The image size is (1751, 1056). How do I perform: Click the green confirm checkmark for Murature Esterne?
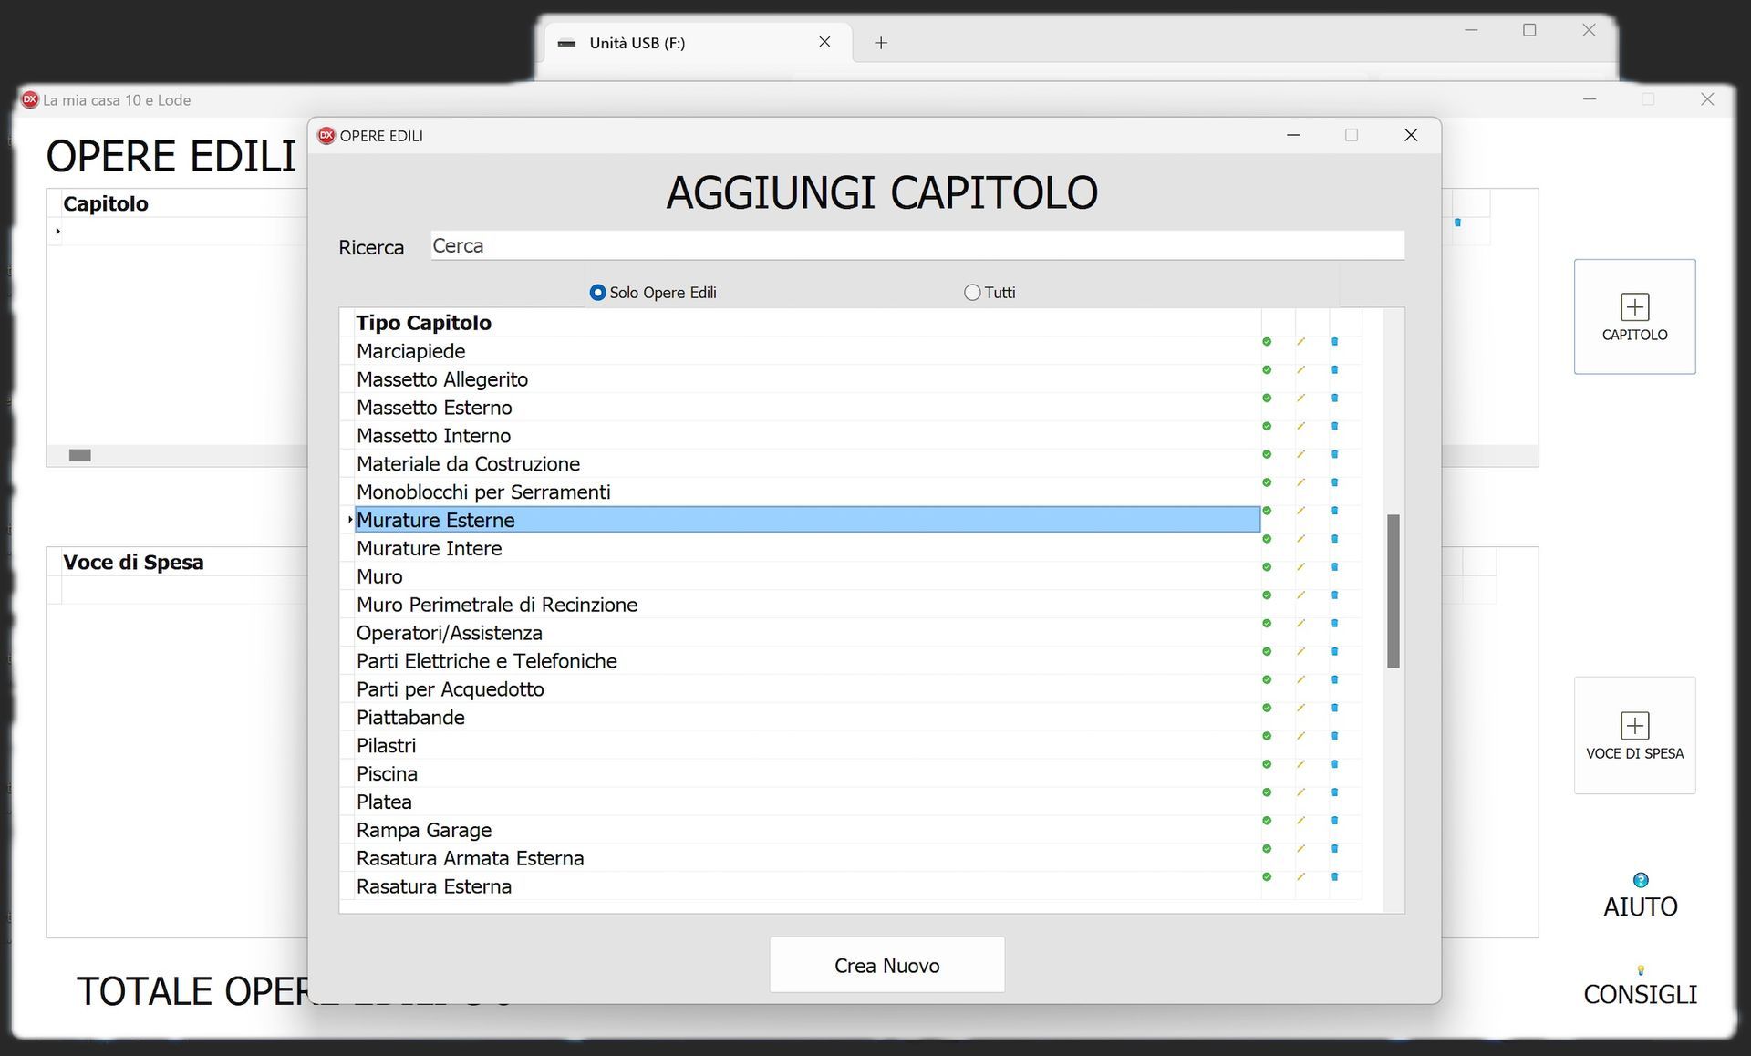click(1267, 511)
